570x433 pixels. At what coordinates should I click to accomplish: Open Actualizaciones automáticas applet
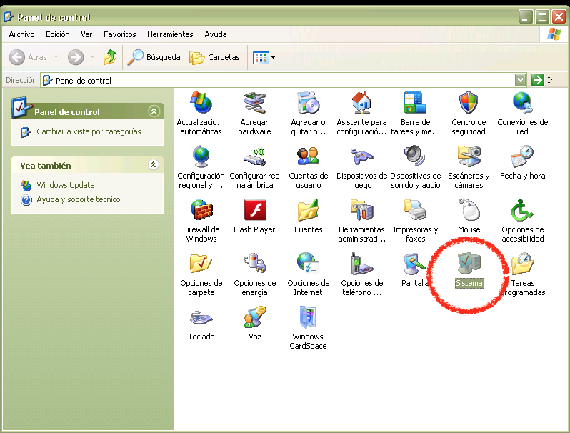201,103
